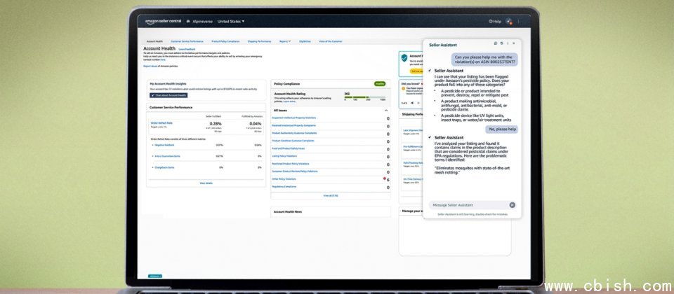
Task: Click Learn more under Account Health Rating
Action: coord(289,101)
